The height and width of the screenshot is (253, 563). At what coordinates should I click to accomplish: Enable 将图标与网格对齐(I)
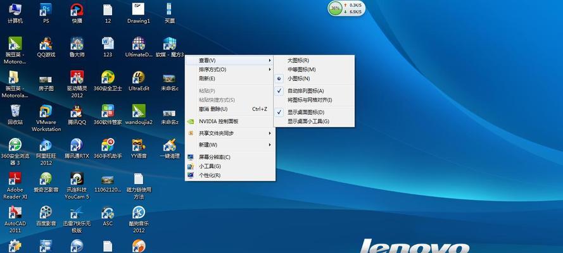[314, 100]
